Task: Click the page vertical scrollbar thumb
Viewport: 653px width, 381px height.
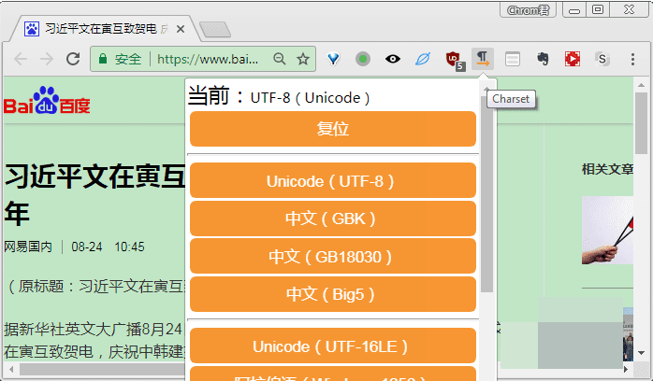Action: click(642, 123)
